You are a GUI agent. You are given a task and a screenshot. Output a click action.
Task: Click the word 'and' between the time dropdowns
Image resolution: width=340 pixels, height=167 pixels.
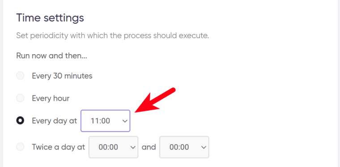[x=149, y=147]
